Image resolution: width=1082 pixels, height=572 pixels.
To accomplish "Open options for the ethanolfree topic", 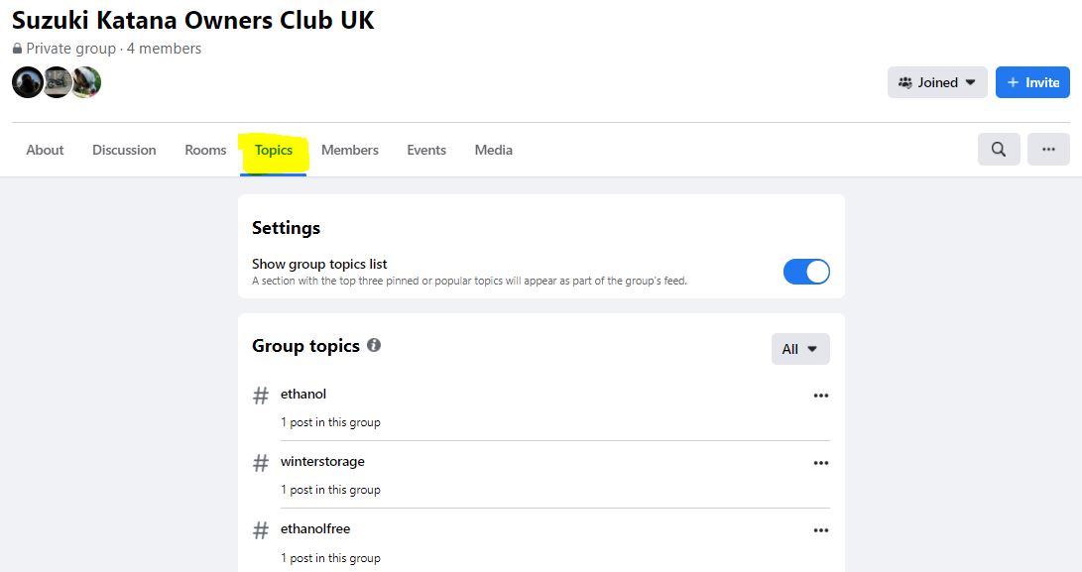I will point(820,530).
